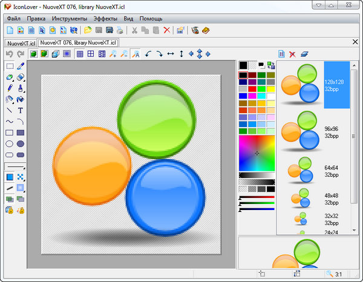Toggle the pixel grid display button
This screenshot has height=282, width=363.
(80, 54)
